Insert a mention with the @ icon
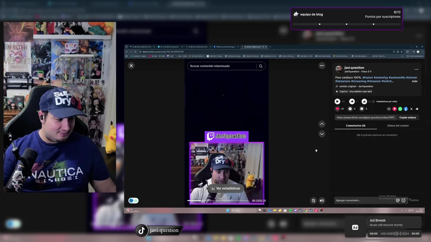 click(398, 200)
